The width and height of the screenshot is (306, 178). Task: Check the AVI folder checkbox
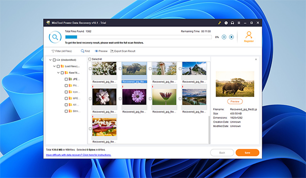click(x=66, y=105)
